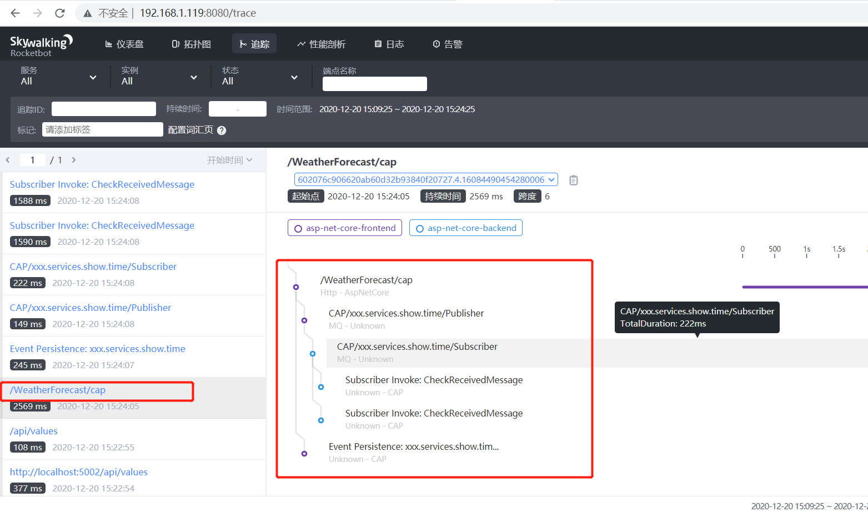Click the browser refresh icon
The image size is (868, 512).
tap(59, 13)
